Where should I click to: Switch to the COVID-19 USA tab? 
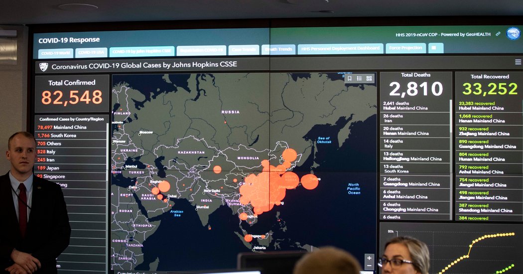pyautogui.click(x=91, y=52)
